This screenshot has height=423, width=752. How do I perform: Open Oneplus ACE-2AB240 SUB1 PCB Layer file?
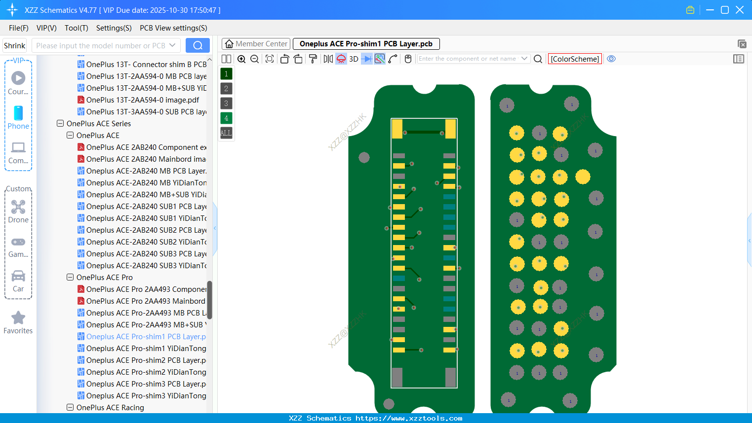(x=142, y=207)
